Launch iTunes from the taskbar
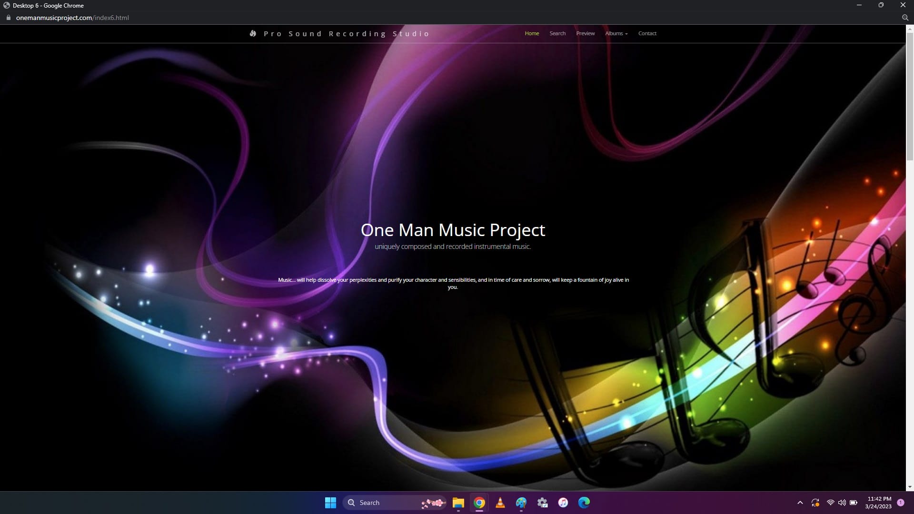 563,503
